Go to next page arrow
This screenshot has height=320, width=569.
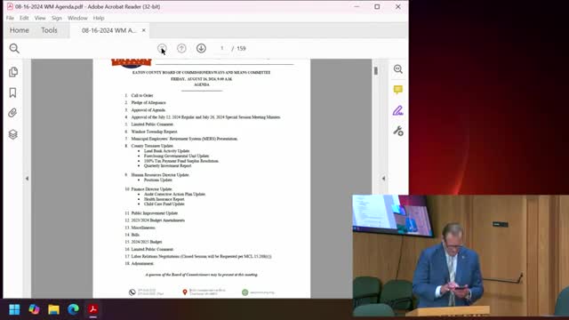point(201,48)
